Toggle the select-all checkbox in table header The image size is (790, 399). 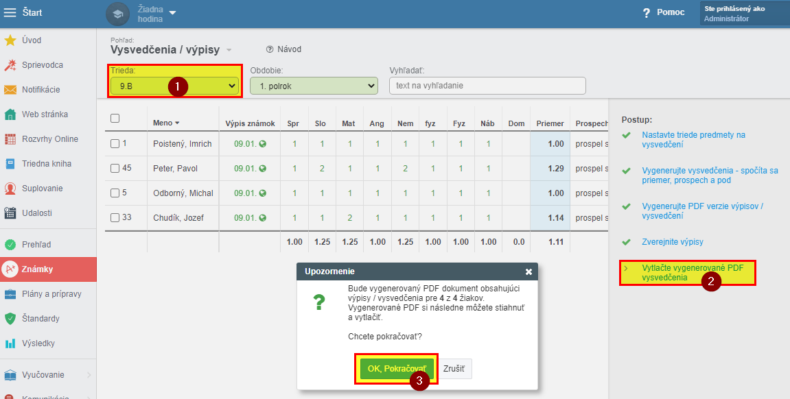pos(115,118)
